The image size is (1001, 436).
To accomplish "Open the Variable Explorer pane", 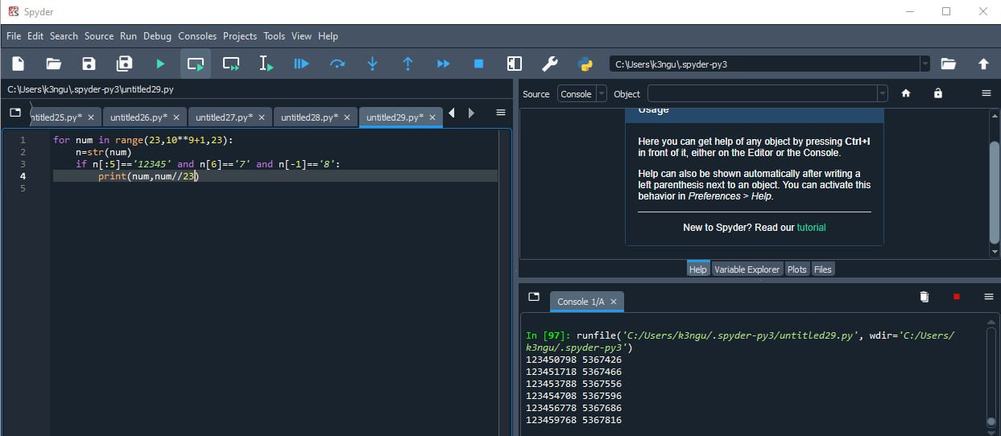I will 747,269.
